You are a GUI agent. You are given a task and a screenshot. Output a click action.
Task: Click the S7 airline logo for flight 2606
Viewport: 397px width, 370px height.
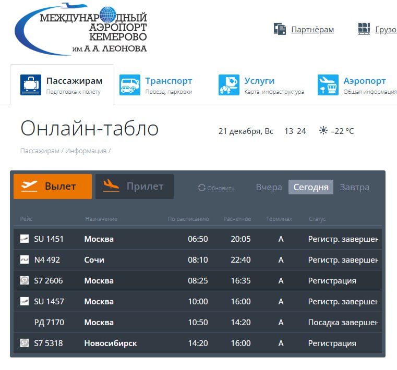pos(25,281)
